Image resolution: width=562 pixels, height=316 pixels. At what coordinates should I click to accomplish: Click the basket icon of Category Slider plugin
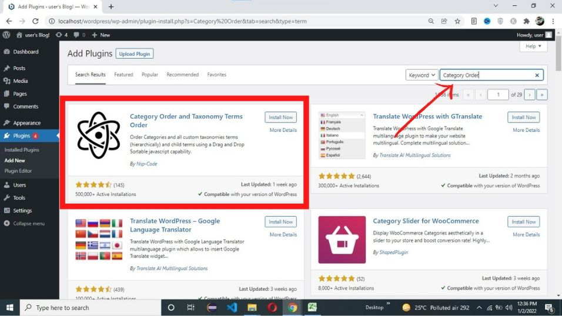(x=342, y=240)
